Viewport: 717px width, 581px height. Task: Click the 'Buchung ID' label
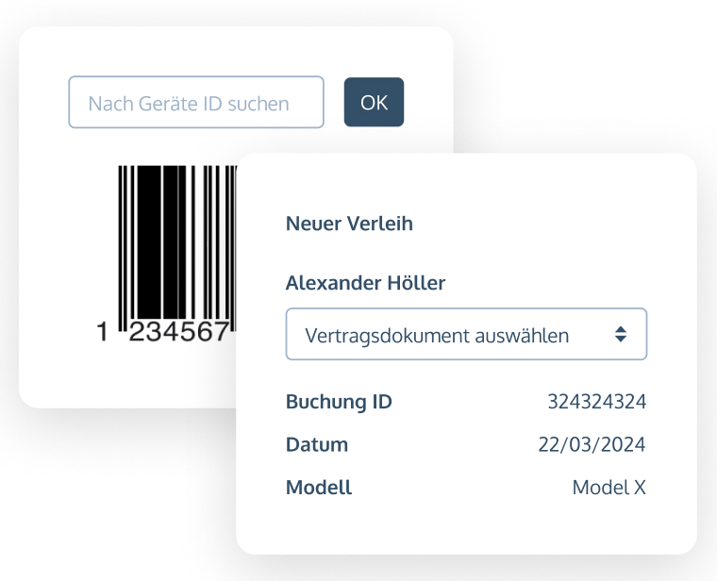tap(339, 402)
